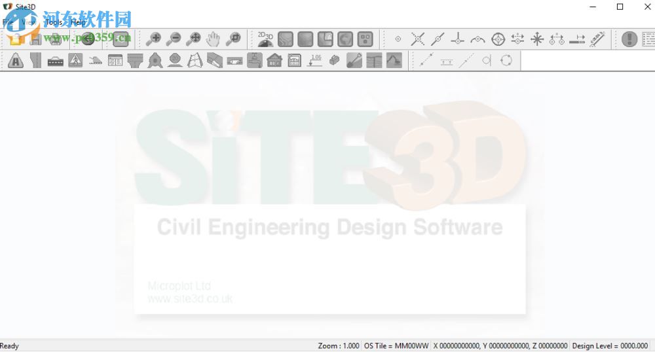Viewport: 655px width, 352px height.
Task: Click the sloped embankment icon
Action: [96, 60]
